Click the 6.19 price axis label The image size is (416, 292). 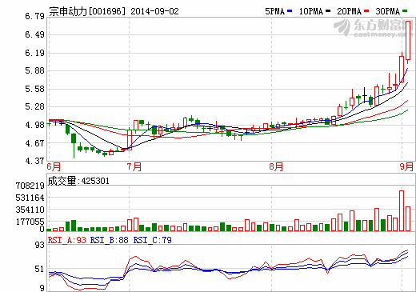point(34,53)
